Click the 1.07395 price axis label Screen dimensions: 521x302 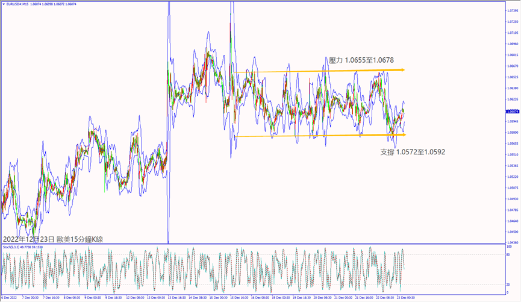[513, 11]
